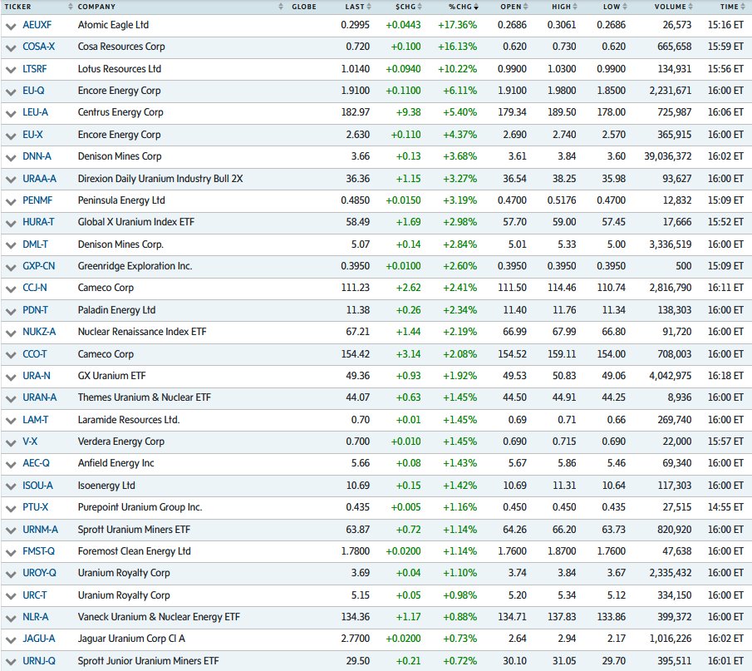Open the V-X ticker link

tap(30, 442)
